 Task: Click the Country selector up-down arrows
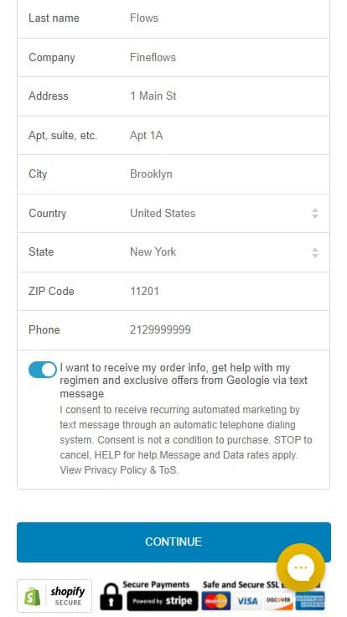315,213
